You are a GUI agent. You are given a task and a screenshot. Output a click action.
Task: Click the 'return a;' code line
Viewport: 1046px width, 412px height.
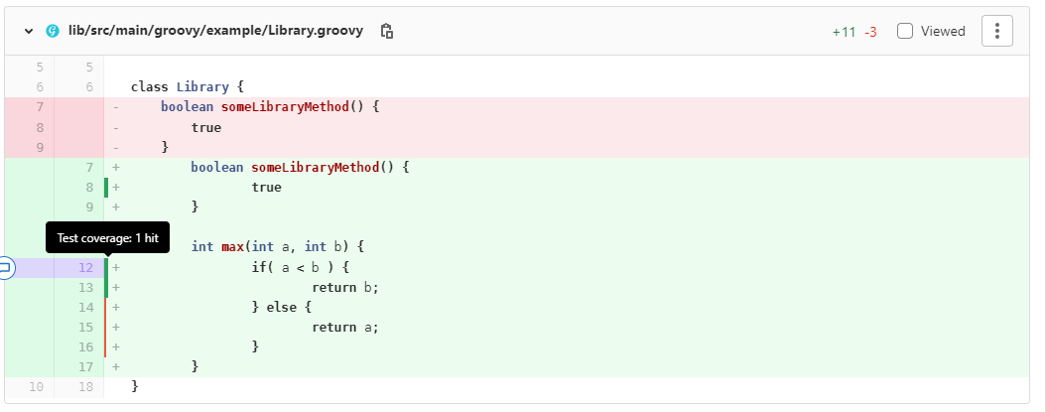(345, 328)
